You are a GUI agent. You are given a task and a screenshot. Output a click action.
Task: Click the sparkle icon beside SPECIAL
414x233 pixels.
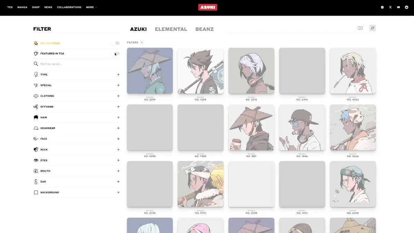click(36, 85)
